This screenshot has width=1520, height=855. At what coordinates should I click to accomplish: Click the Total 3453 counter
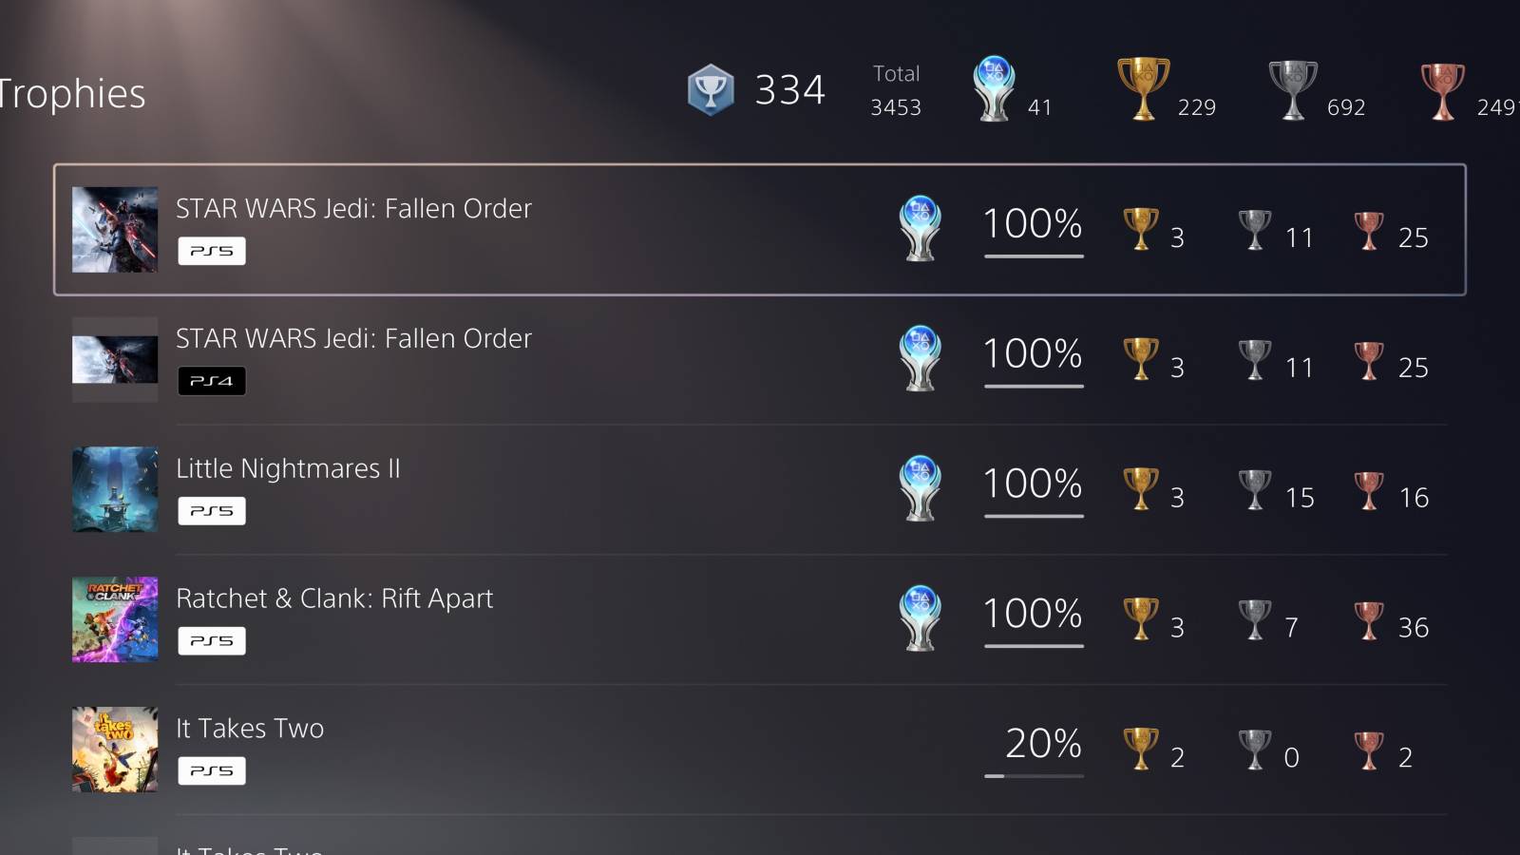[894, 90]
